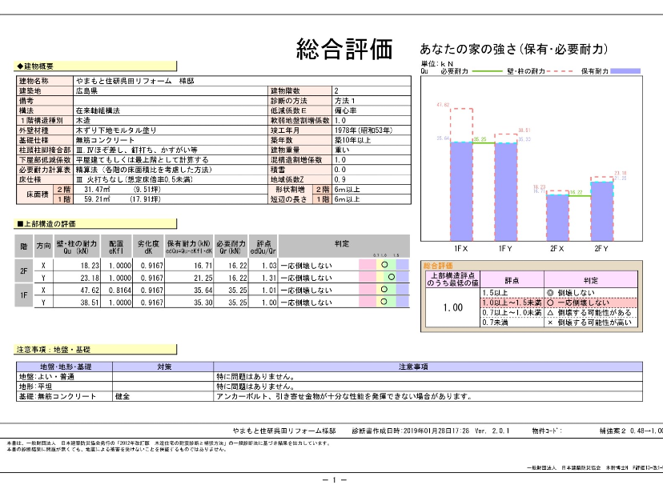This screenshot has height=497, width=663.
Task: Click the アンカーボルト caution note text
Action: [x=344, y=396]
